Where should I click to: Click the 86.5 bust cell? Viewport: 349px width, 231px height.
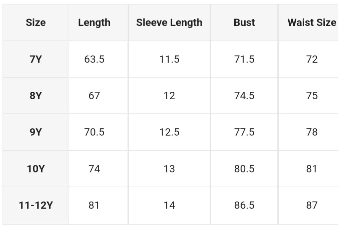click(244, 205)
